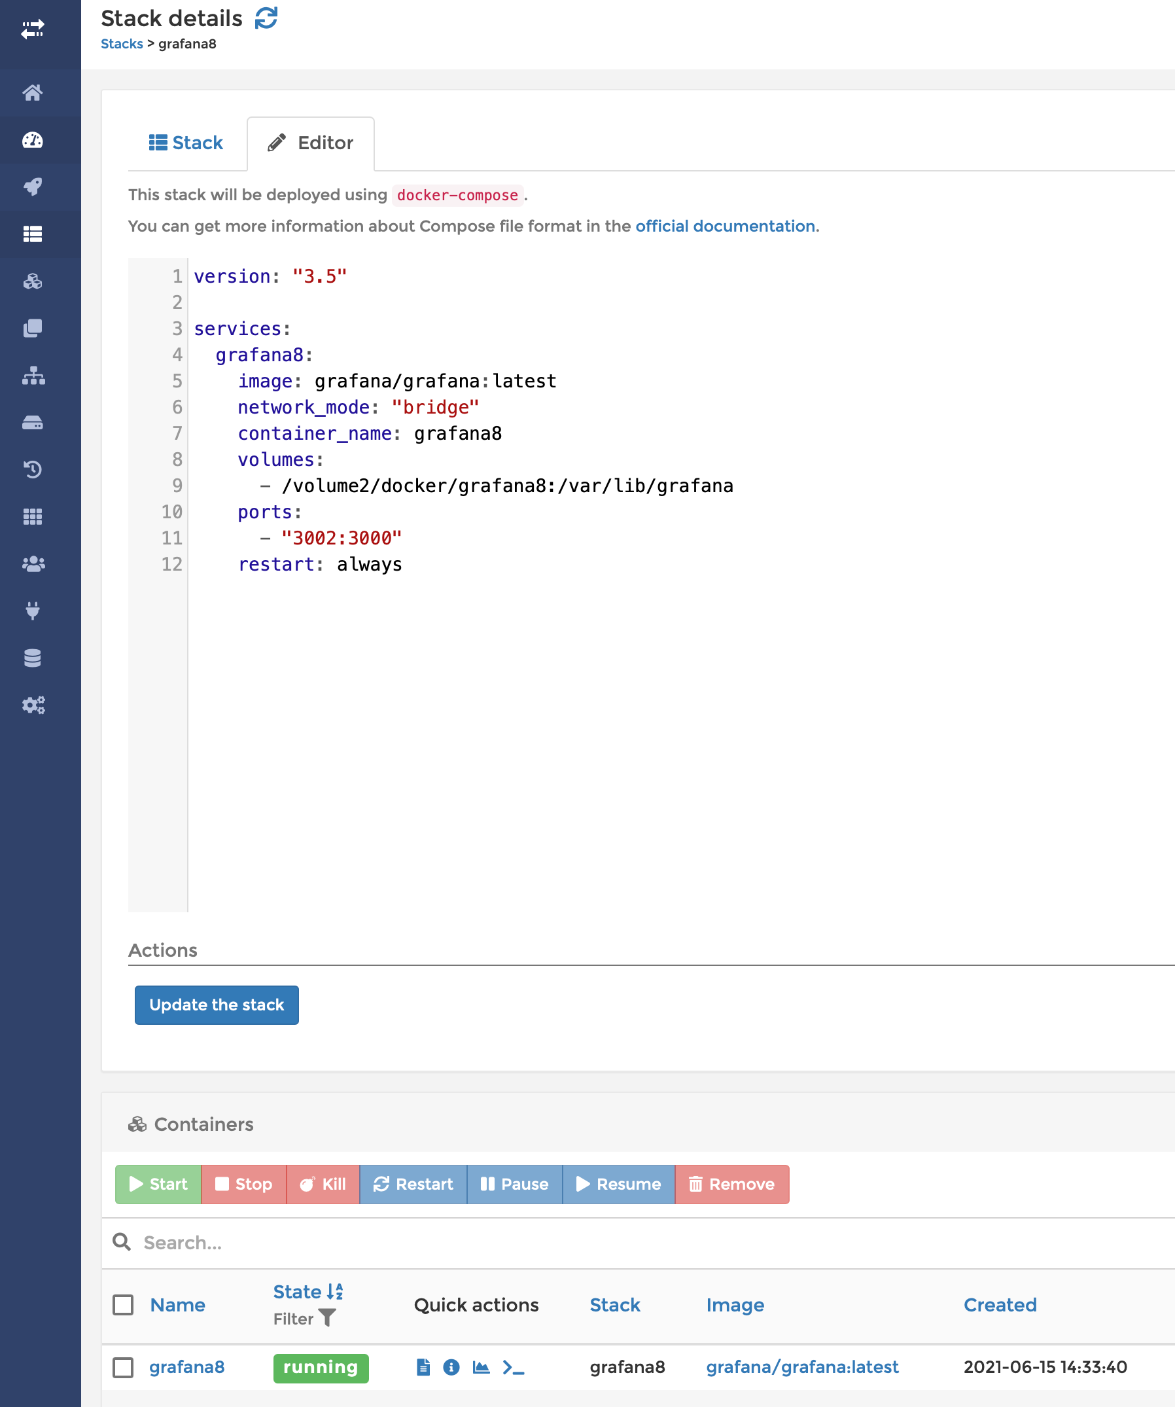Click the running status badge

[x=321, y=1368]
